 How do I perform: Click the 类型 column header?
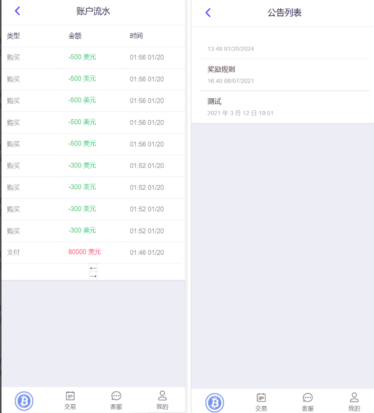[13, 36]
